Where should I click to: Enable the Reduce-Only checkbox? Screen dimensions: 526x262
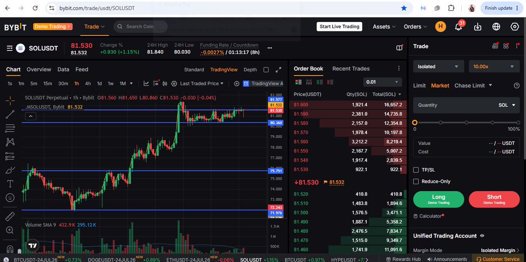pyautogui.click(x=416, y=182)
